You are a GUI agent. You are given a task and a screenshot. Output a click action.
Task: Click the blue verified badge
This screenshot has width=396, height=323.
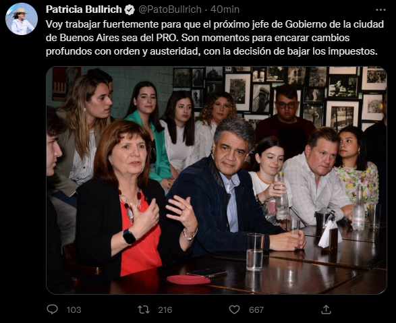[x=130, y=10]
